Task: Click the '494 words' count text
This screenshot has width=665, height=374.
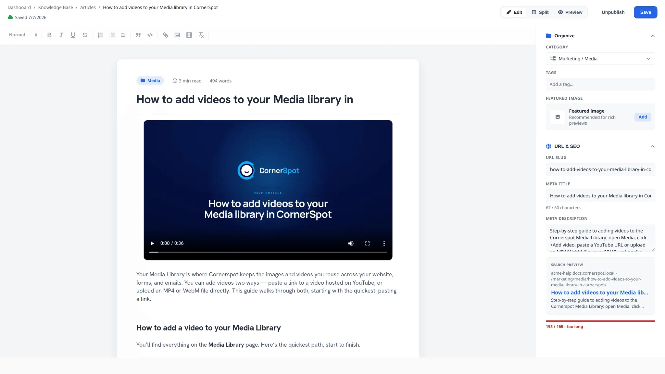Action: pyautogui.click(x=220, y=81)
